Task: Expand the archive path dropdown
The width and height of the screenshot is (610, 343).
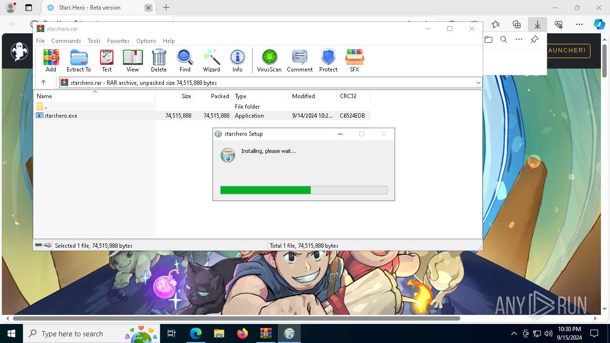Action: (478, 83)
